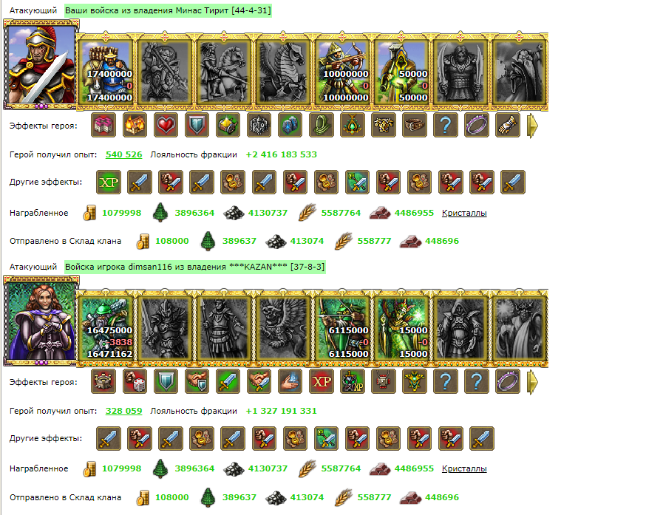Click the fist and dice hero effect icon
The width and height of the screenshot is (663, 515).
(x=135, y=382)
